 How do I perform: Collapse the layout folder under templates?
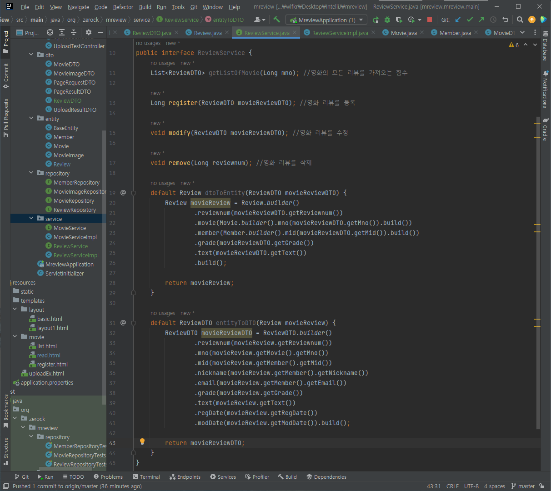[15, 309]
